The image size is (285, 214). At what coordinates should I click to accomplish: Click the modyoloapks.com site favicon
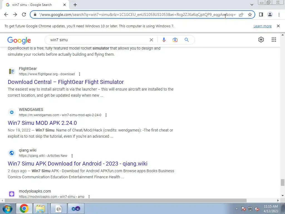pos(12,194)
